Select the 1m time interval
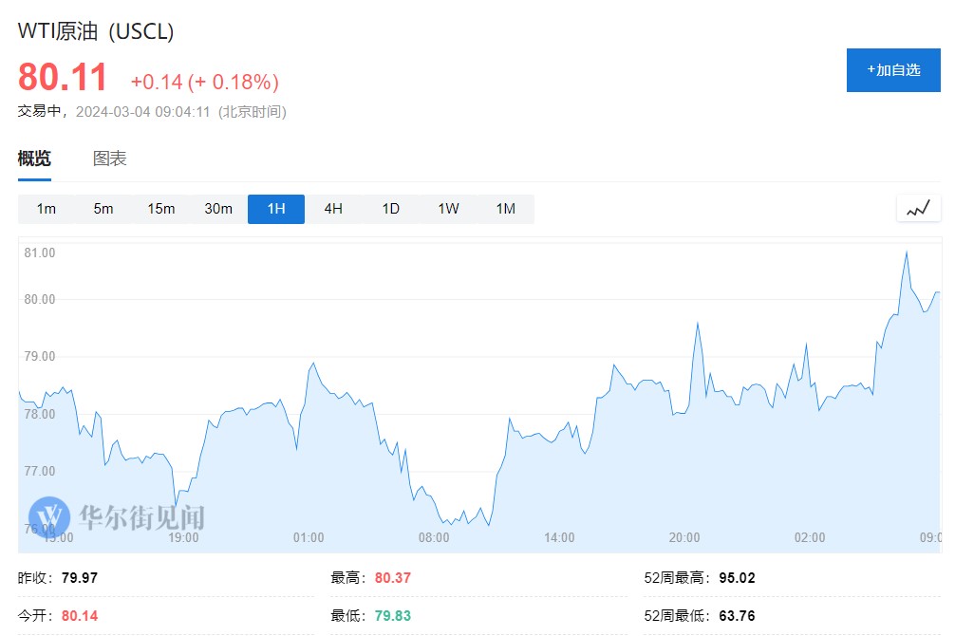Screen dimensions: 955x636 [x=46, y=209]
